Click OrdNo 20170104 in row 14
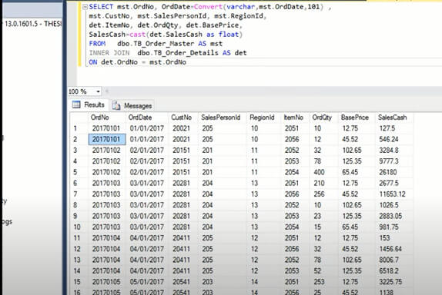The image size is (442, 295). click(x=106, y=271)
